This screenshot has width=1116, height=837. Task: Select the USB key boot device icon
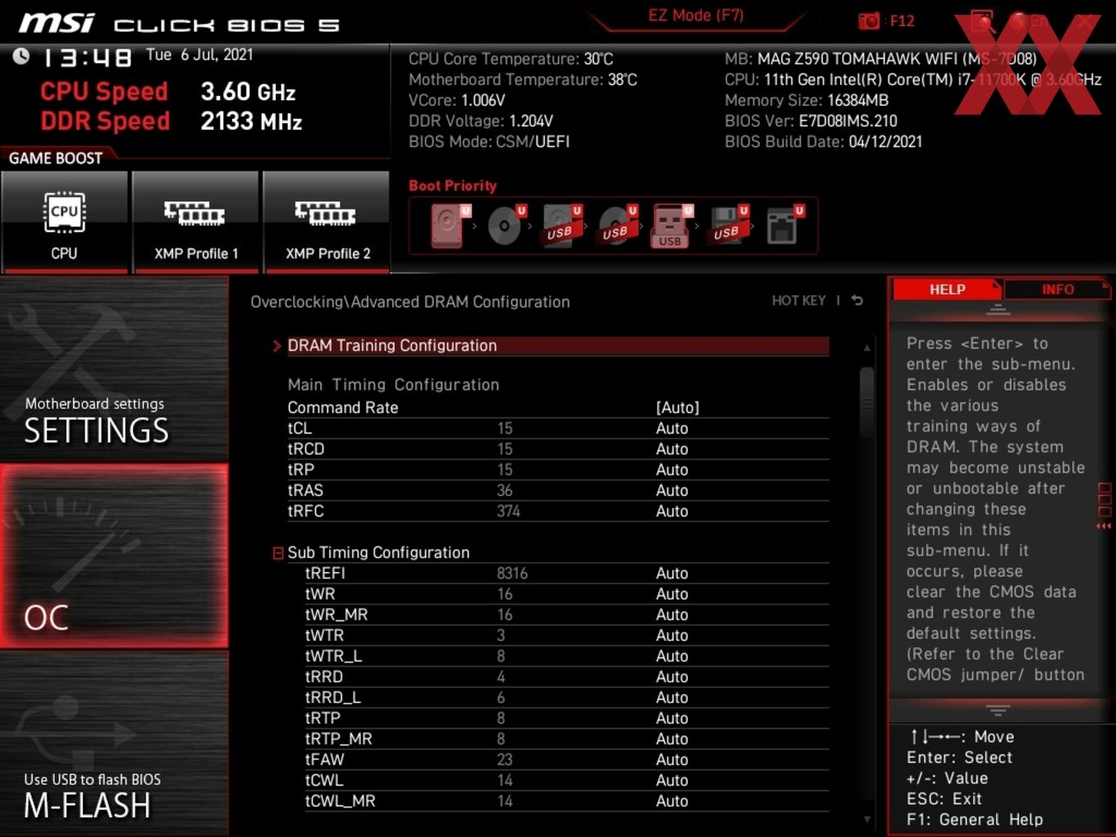(x=672, y=226)
